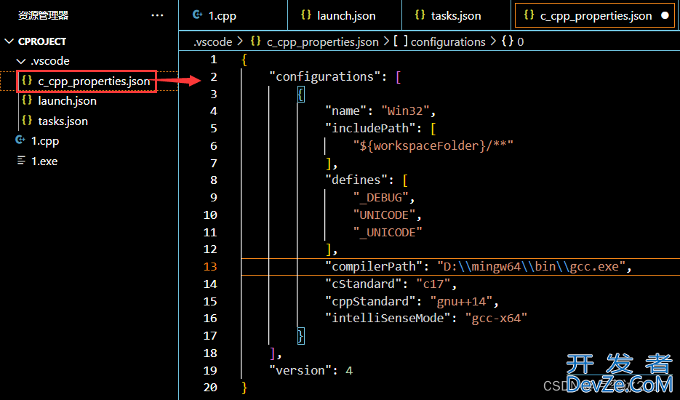Click the "_DEBUG" string on line 9
Viewport: 680px width, 400px height.
click(x=381, y=198)
